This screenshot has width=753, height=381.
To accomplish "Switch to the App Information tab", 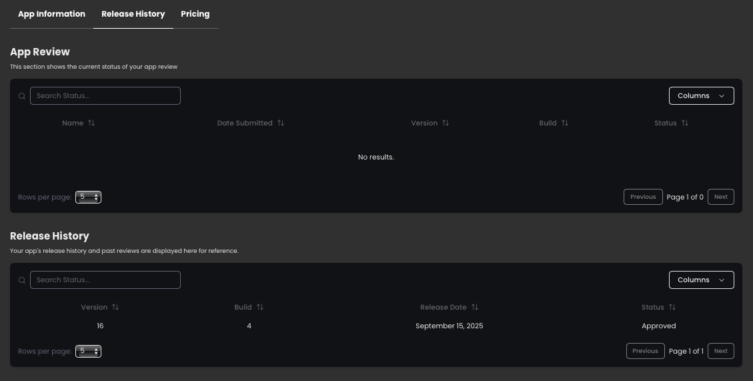I will click(51, 14).
